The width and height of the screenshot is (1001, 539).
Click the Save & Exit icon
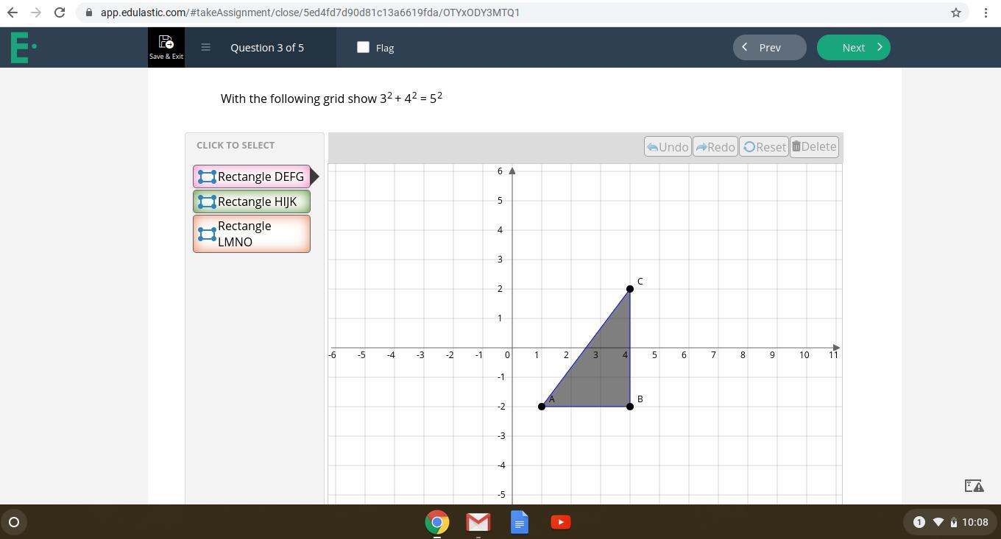click(x=166, y=47)
